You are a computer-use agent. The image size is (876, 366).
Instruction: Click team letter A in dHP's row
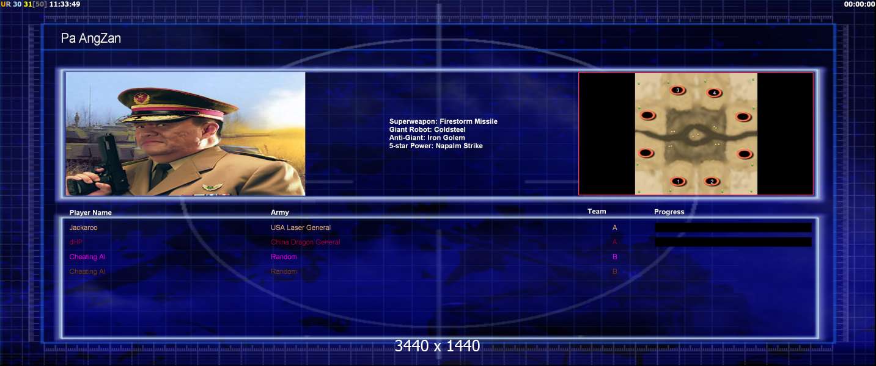point(615,242)
